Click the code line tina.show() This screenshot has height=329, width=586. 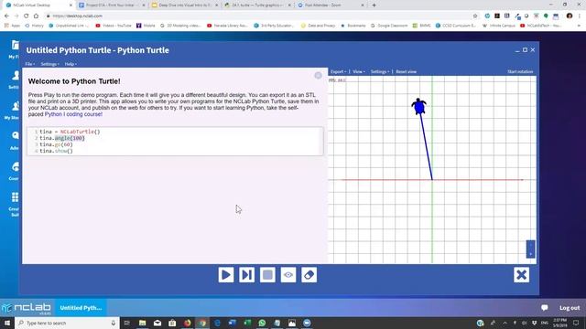tap(56, 151)
